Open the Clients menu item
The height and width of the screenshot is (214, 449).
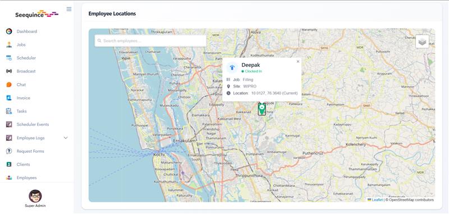[x=23, y=165]
